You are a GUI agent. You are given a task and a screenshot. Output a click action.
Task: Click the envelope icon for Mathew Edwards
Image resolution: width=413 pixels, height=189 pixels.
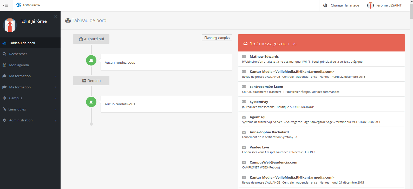pos(244,57)
